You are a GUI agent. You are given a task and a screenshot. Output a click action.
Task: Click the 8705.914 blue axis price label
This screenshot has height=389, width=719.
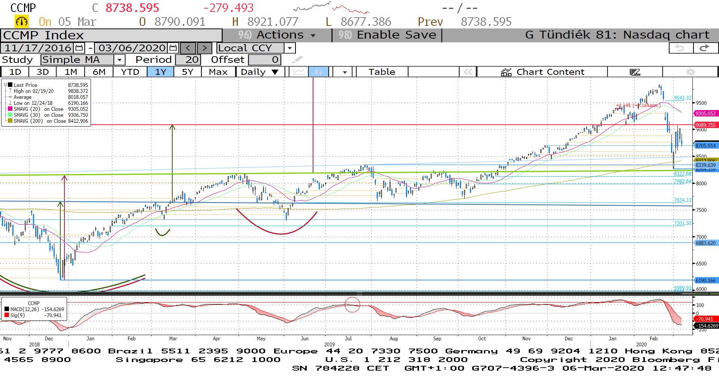click(x=706, y=146)
